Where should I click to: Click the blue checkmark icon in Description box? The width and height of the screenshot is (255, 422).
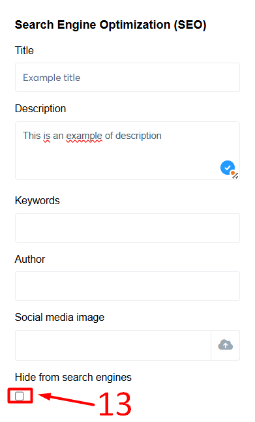tap(228, 168)
